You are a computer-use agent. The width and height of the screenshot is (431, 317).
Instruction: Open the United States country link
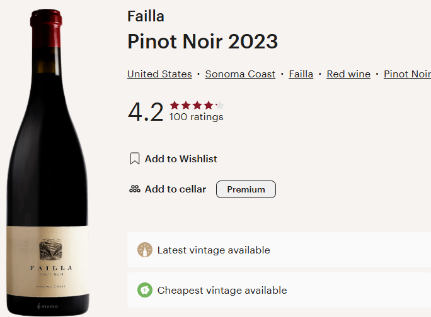click(x=159, y=74)
